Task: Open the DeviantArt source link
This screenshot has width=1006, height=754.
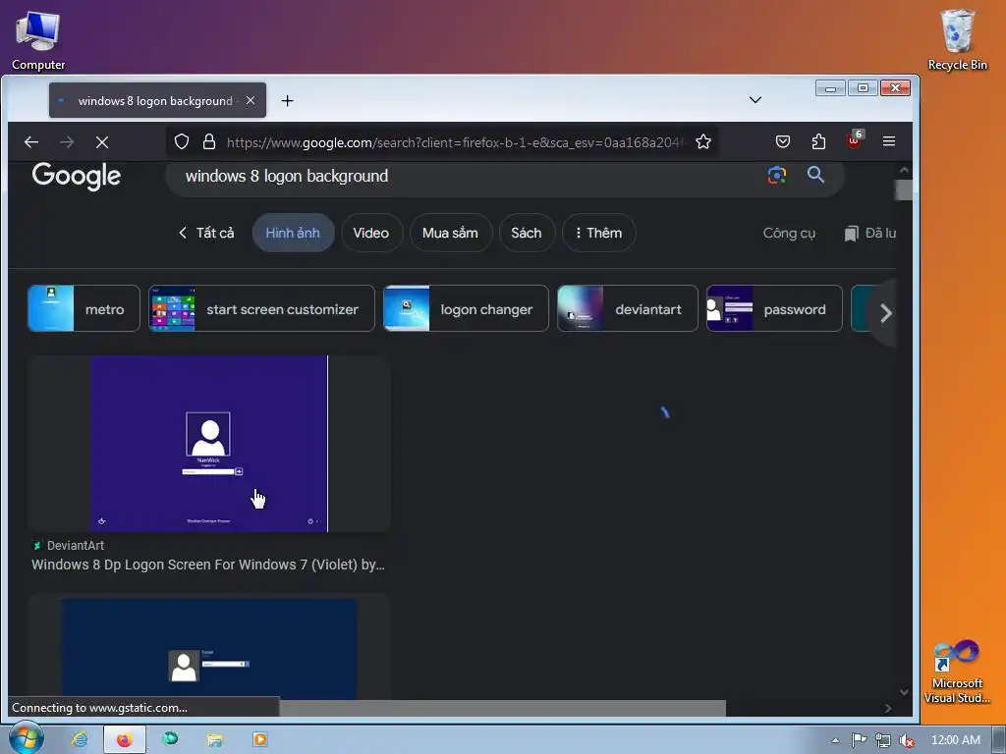Action: tap(68, 546)
